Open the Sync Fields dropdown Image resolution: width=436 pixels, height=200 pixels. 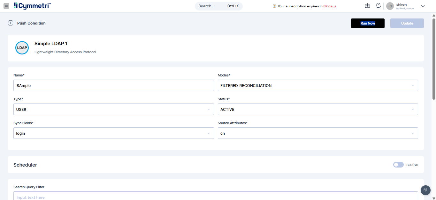tap(114, 133)
